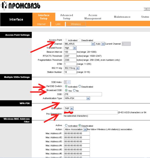This screenshot has height=158, width=150.
Task: Open the Status tab
Action: point(145,17)
